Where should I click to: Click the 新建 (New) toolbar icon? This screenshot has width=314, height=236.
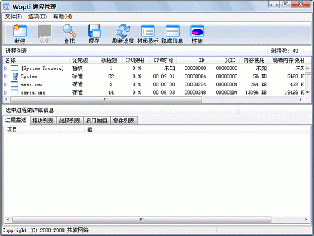(x=20, y=31)
